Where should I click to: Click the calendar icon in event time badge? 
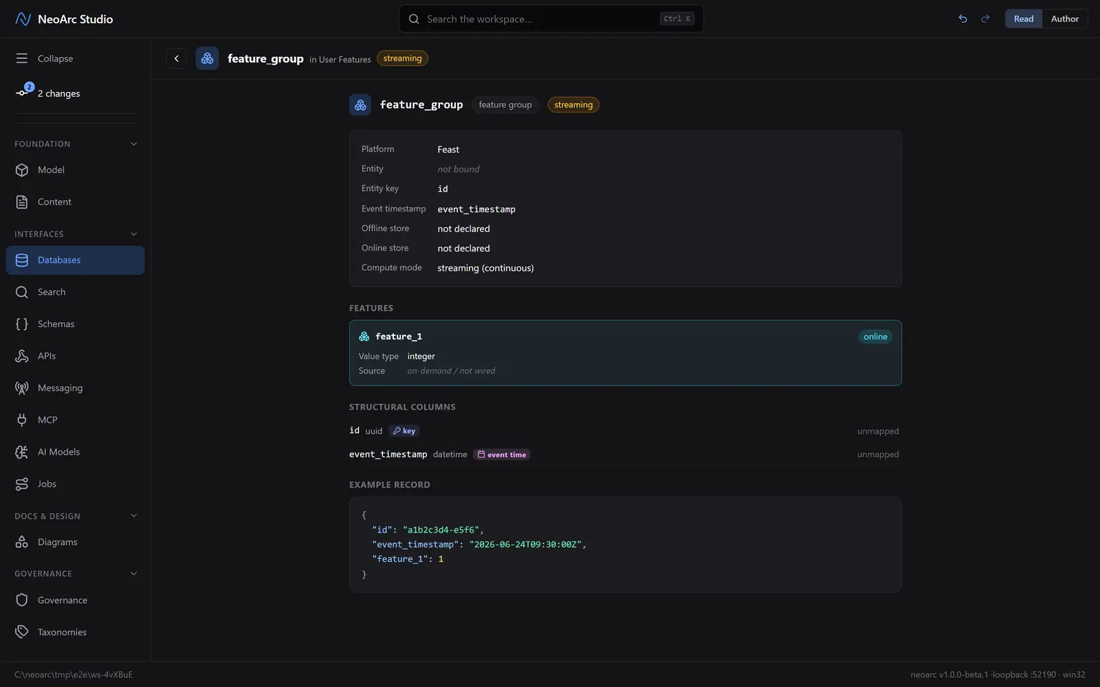coord(481,454)
